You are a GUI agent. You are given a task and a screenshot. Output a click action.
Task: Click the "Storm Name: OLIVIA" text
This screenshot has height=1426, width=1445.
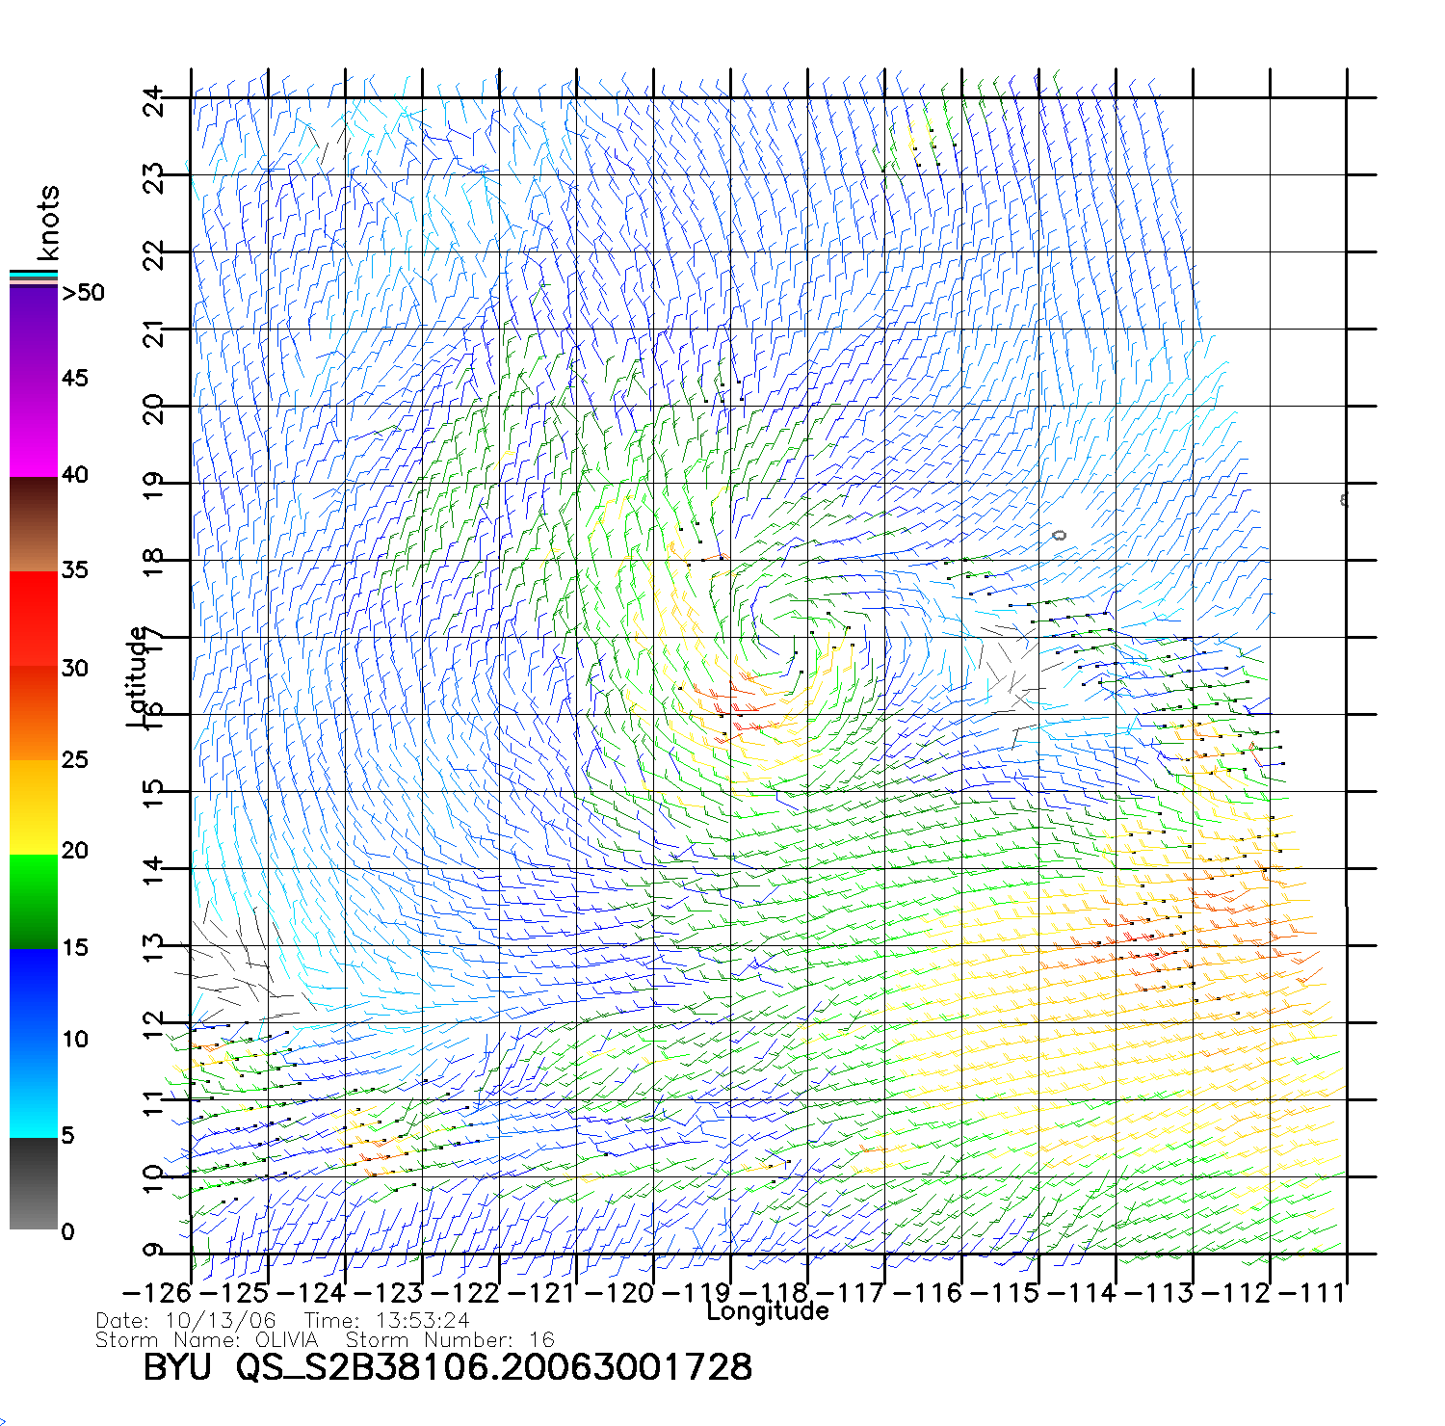[x=206, y=1339]
